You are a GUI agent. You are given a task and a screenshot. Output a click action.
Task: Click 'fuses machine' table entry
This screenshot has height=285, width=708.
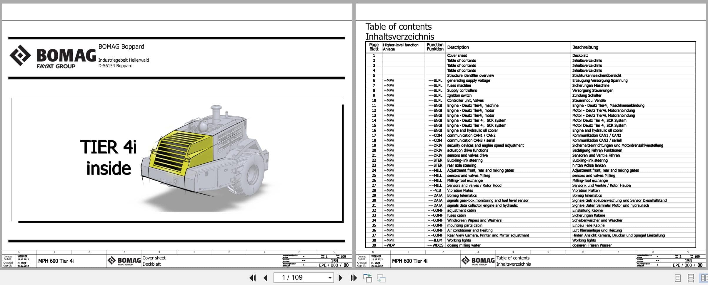click(459, 85)
